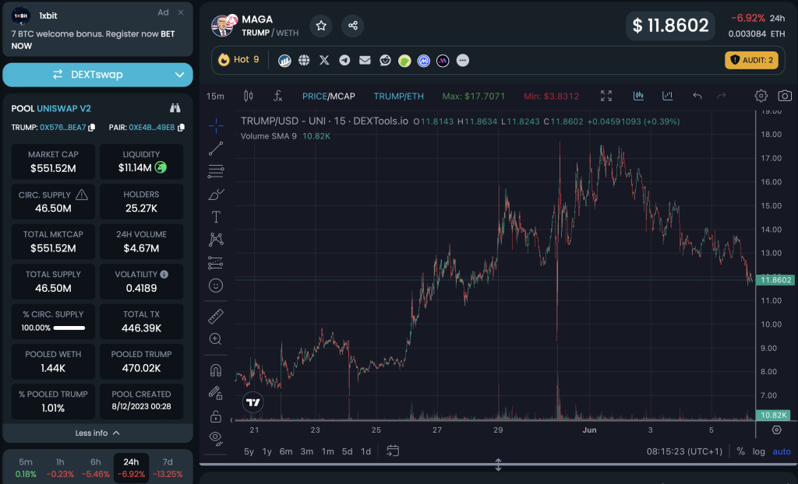Copy the PAIR contract address
Image resolution: width=798 pixels, height=484 pixels.
pos(181,128)
